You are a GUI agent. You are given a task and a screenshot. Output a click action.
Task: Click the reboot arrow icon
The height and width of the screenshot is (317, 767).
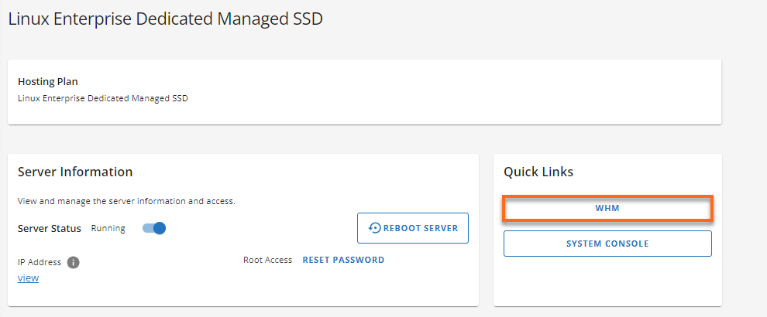pyautogui.click(x=375, y=228)
